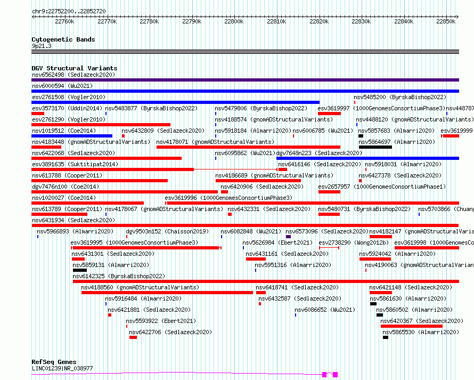
Task: Click nsv4186689 gnomADStructuralVariants label
Action: (x=274, y=175)
